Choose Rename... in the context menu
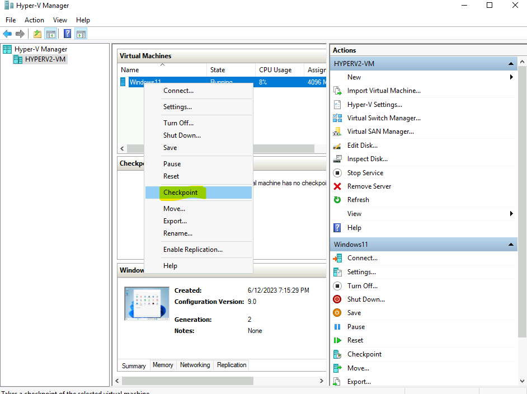 (199, 233)
